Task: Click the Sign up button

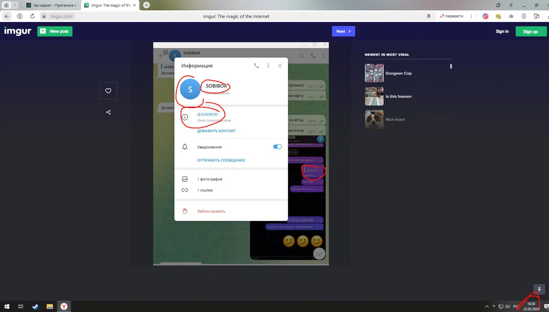Action: pyautogui.click(x=530, y=32)
